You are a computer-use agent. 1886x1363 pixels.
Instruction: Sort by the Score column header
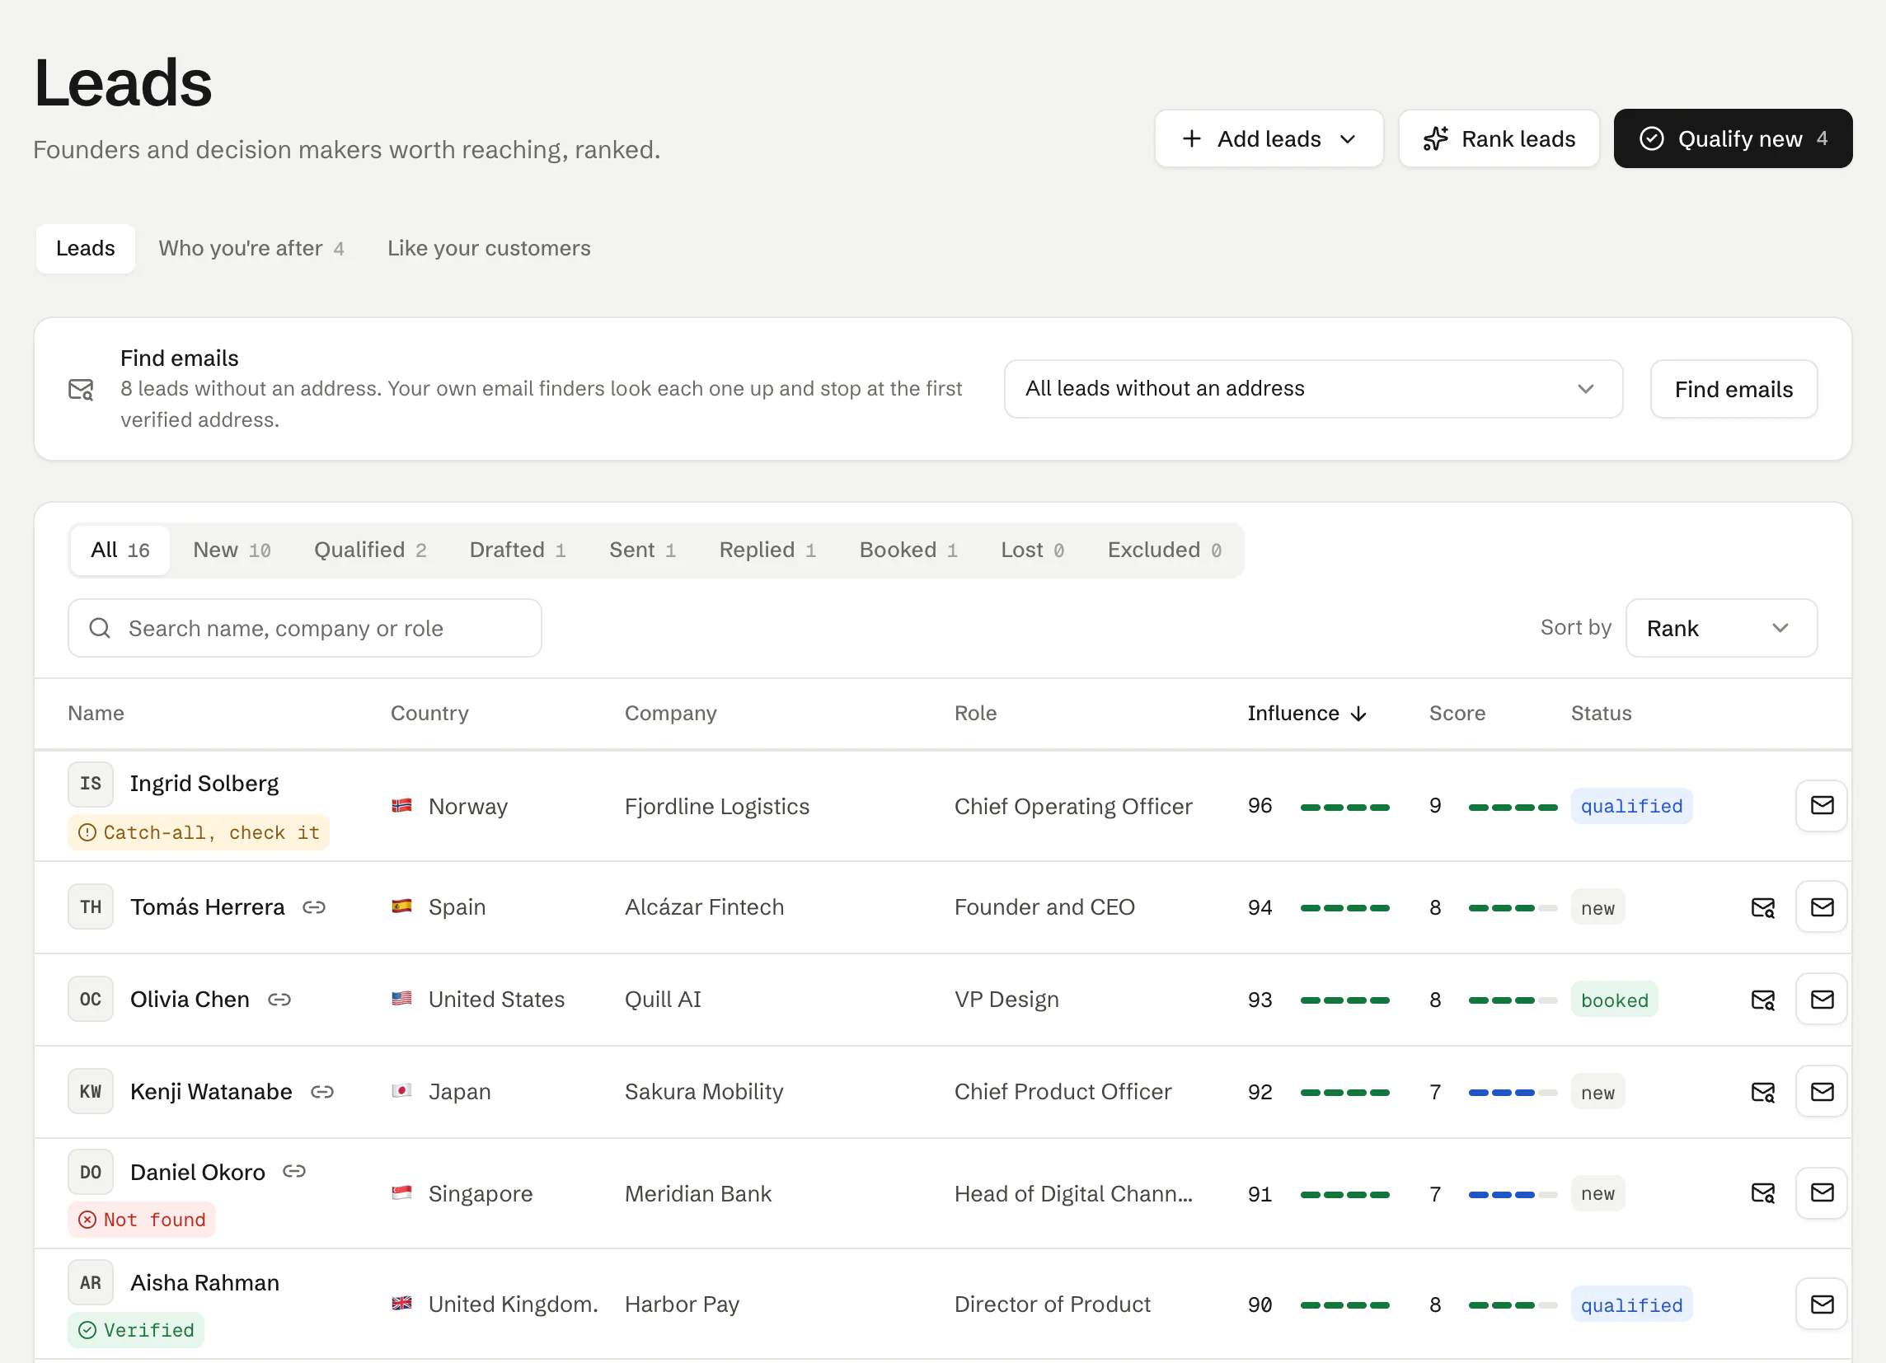[x=1457, y=714]
